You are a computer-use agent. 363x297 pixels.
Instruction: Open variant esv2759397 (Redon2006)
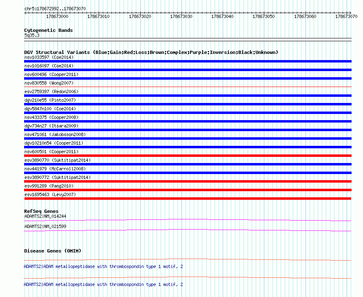click(51, 92)
